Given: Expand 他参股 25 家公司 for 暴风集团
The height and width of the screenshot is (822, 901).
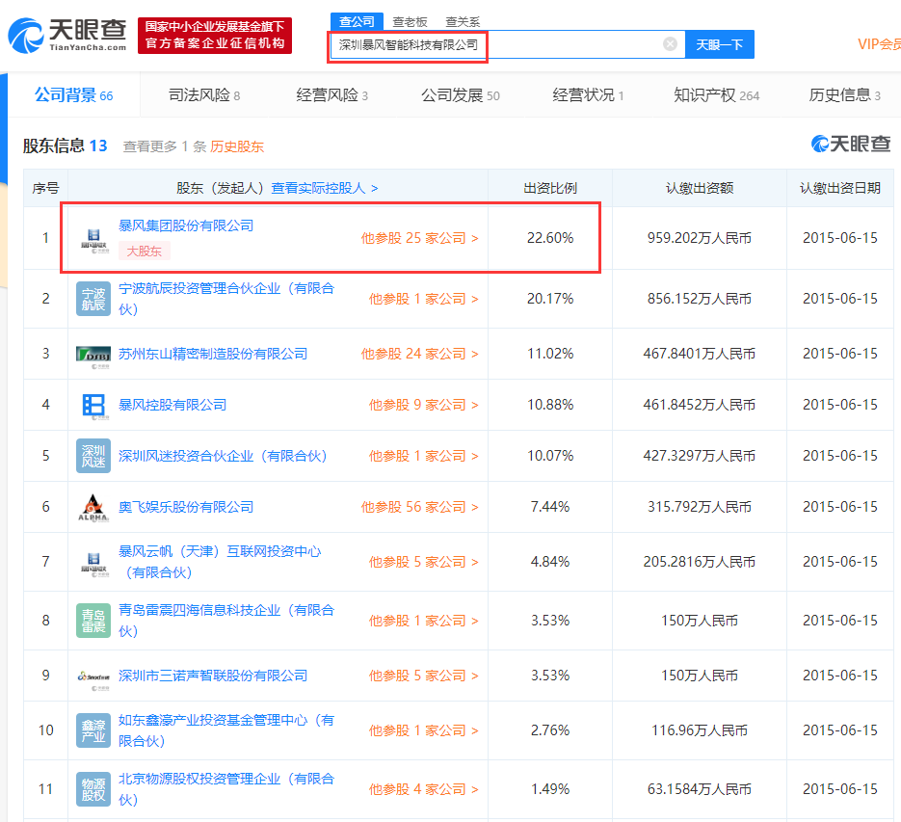Looking at the screenshot, I should pyautogui.click(x=419, y=238).
